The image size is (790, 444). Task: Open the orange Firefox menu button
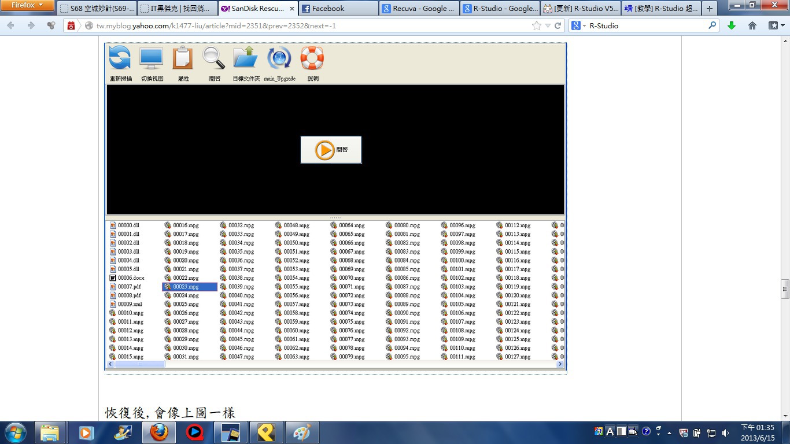[x=27, y=5]
